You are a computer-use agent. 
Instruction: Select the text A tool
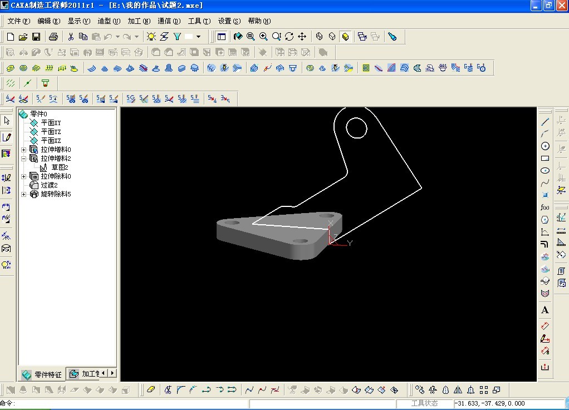tap(545, 310)
